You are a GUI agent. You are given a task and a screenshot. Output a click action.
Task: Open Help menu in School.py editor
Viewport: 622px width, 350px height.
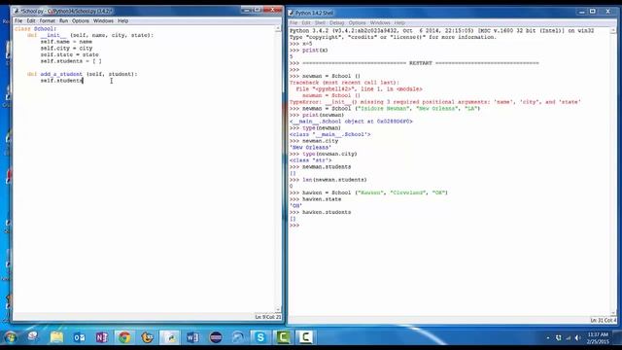(x=123, y=21)
